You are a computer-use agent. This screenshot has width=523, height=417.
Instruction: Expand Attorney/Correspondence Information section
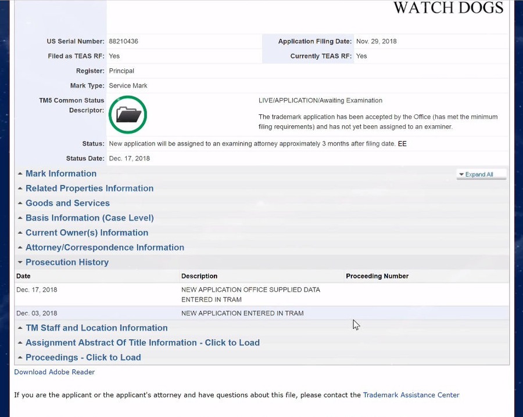click(x=105, y=248)
